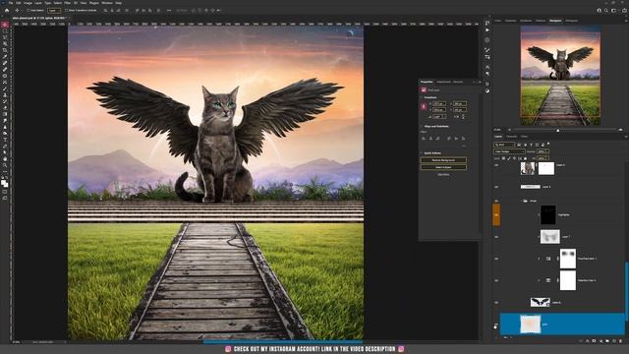The height and width of the screenshot is (354, 629).
Task: Change screen mode icon at toolbar bottom
Action: click(4, 198)
